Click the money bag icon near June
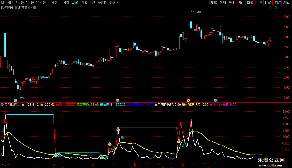 102,157
